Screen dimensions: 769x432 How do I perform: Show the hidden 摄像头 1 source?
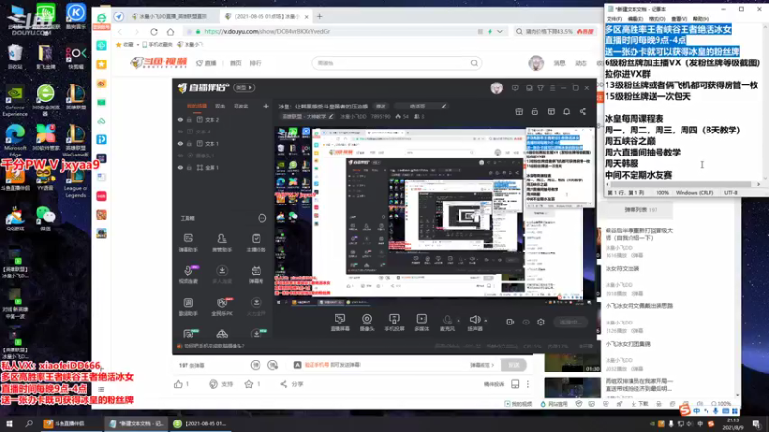pyautogui.click(x=180, y=156)
